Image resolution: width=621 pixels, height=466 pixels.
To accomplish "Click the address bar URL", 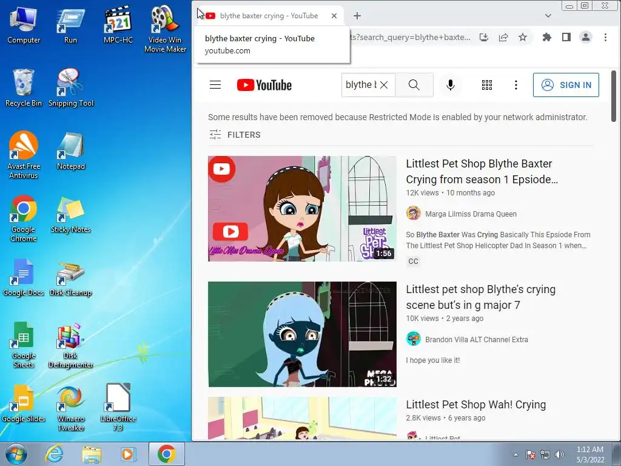I will (411, 37).
